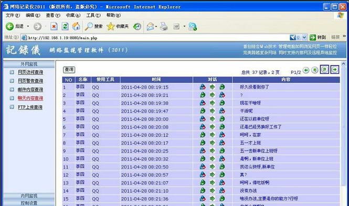Go to Home page icon
349x206 pixels.
[x=76, y=26]
